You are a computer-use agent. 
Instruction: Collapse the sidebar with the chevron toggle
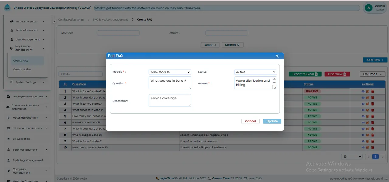coord(54,21)
